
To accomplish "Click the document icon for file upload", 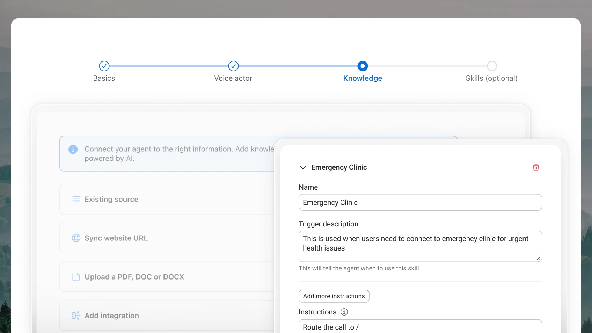I will (76, 277).
